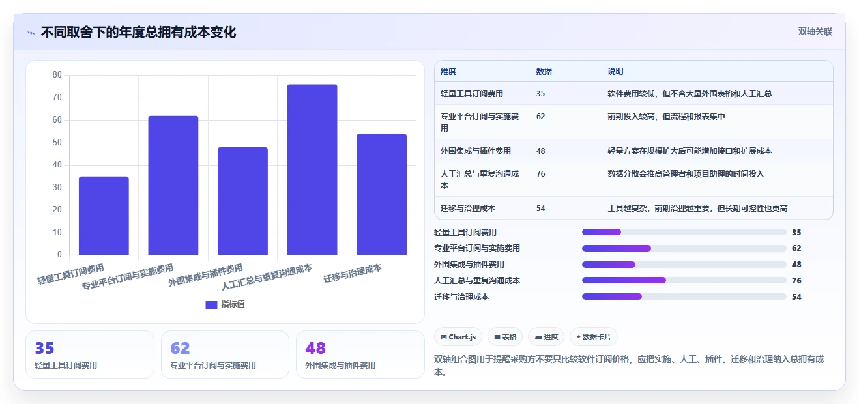Viewport: 859px width, 404px height.
Task: Click the 人工汇总与重复沟通成本 bar in chart
Action: point(312,169)
